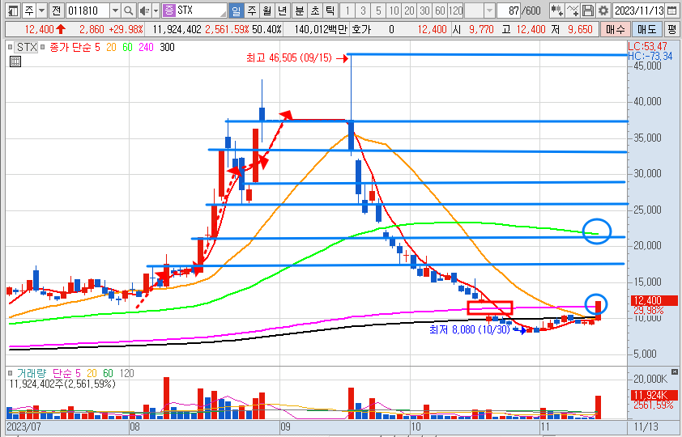
Task: Select the 10 interval button
Action: click(394, 11)
